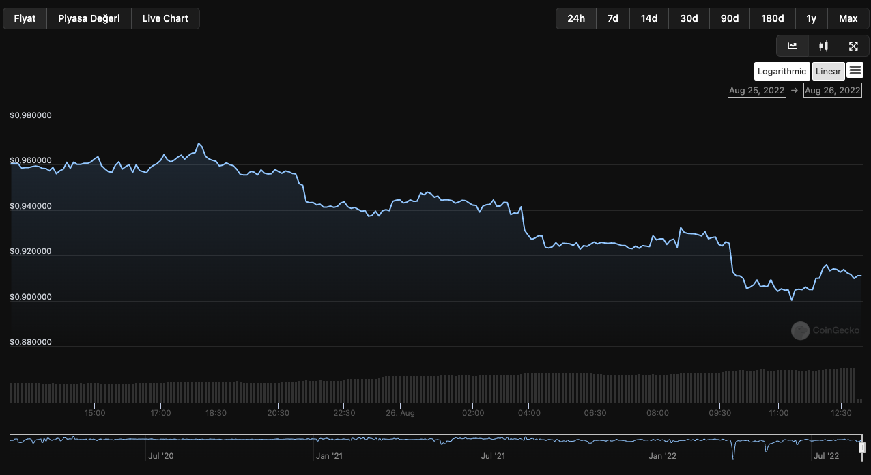Open the Live Chart tab
Viewport: 871px width, 475px height.
point(165,18)
